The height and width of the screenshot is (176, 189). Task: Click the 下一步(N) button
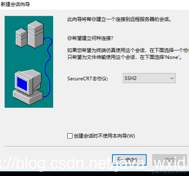click(x=129, y=160)
